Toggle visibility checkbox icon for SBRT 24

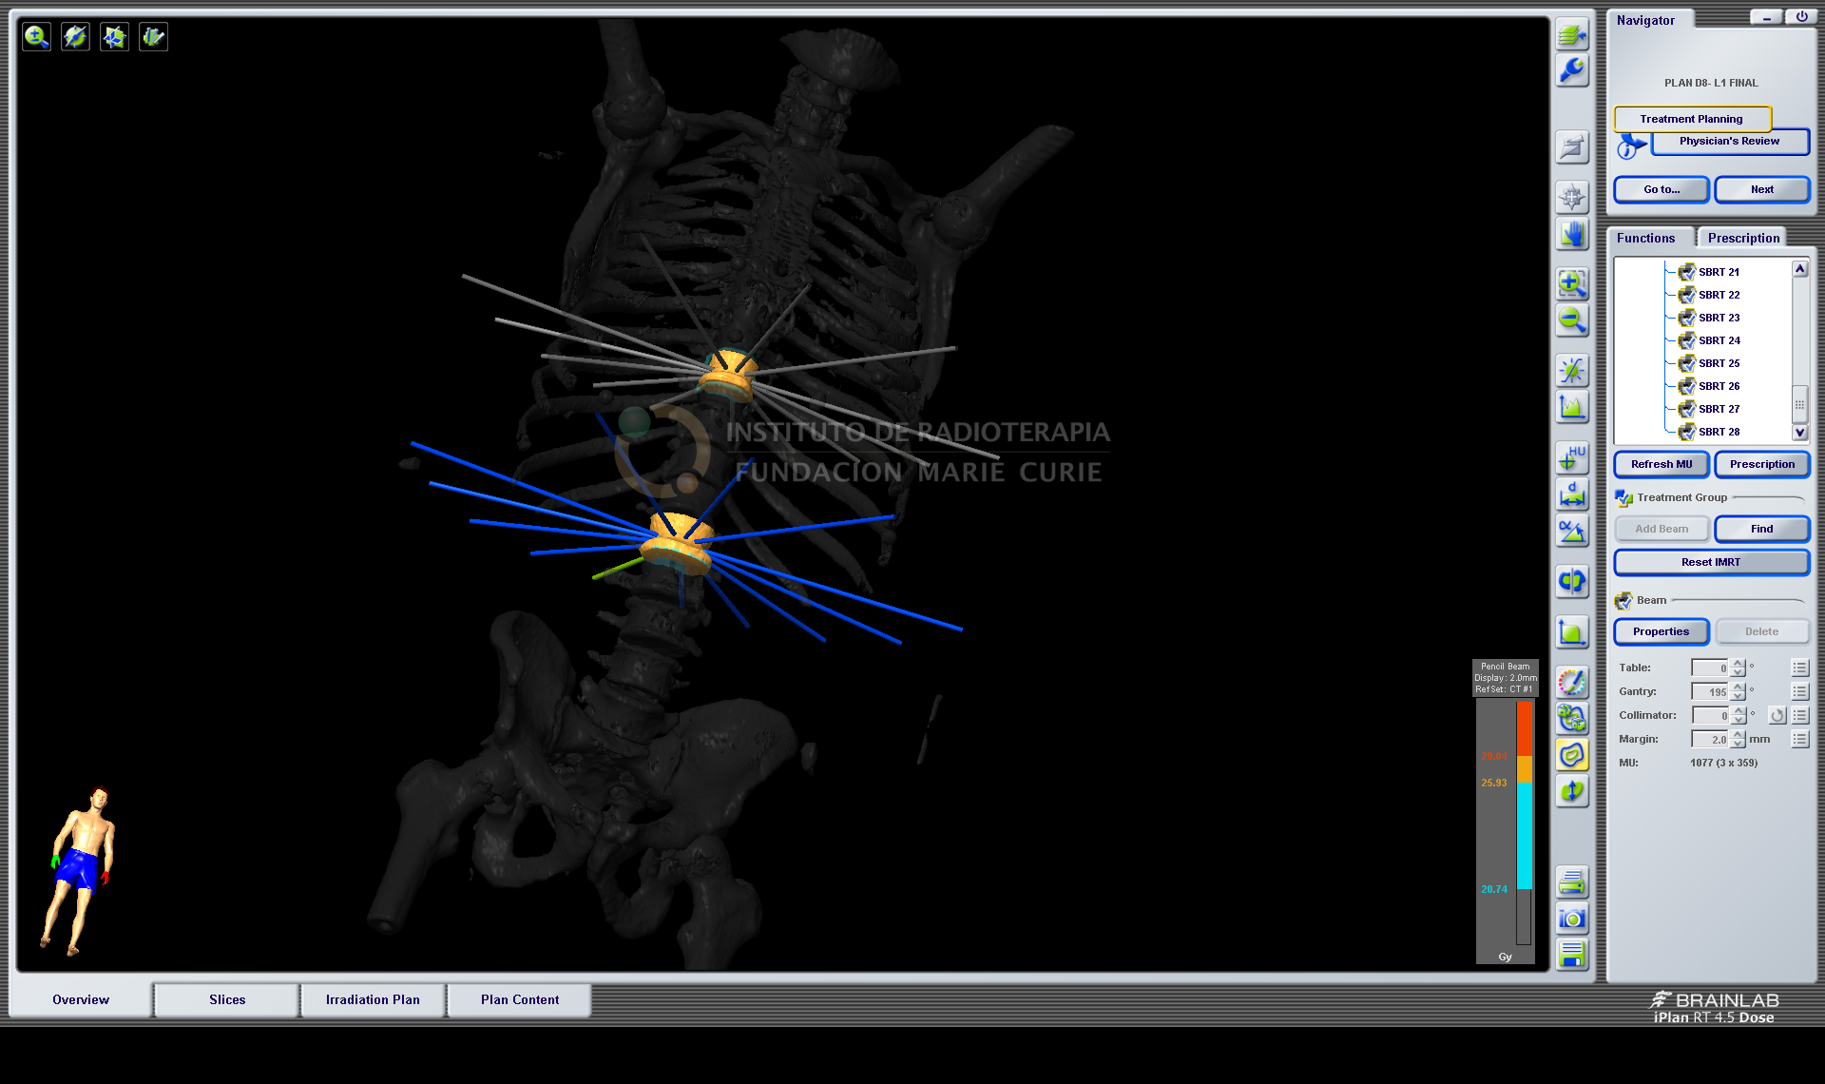coord(1686,340)
